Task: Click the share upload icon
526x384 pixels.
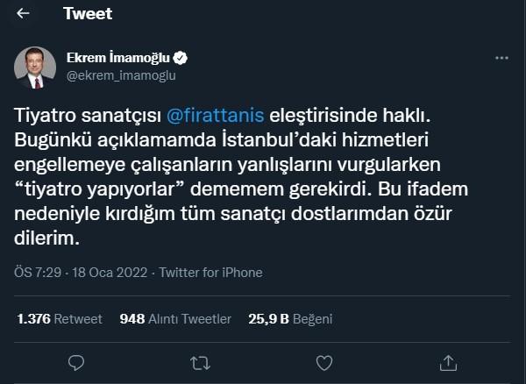Action: [449, 361]
